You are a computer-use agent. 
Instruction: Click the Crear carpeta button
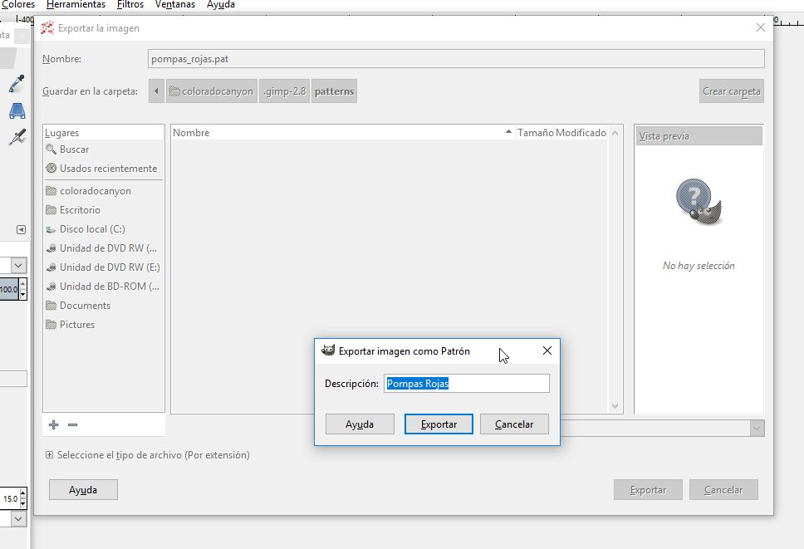tap(730, 91)
